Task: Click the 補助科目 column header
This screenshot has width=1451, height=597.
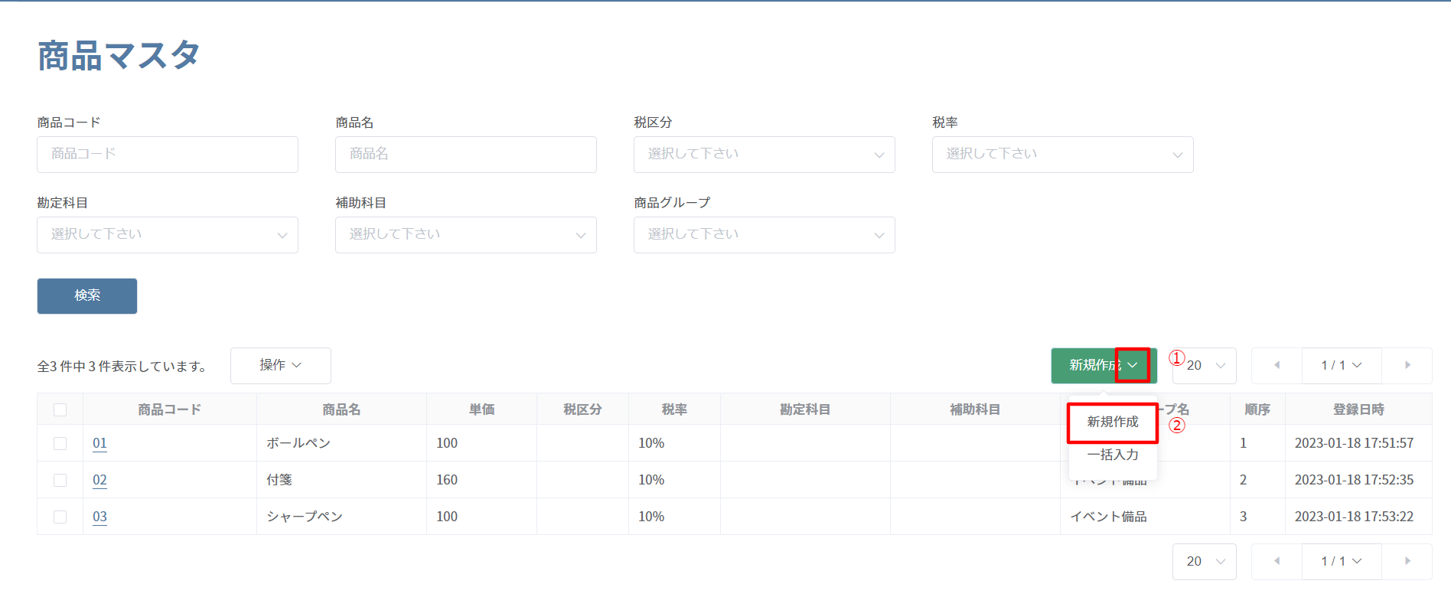Action: [975, 410]
